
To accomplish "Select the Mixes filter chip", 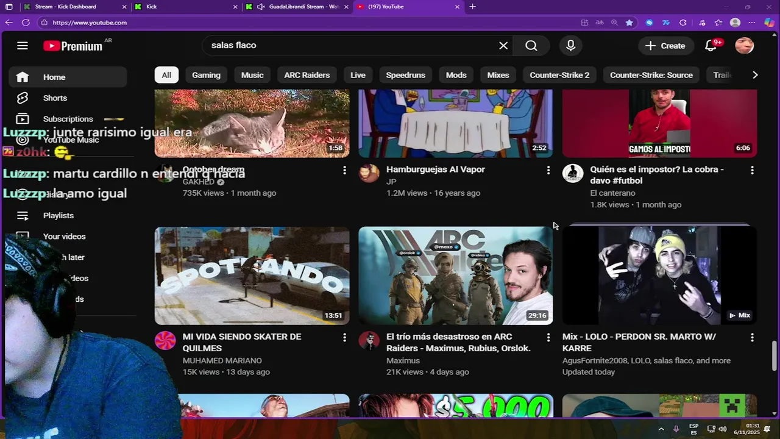I will click(498, 75).
